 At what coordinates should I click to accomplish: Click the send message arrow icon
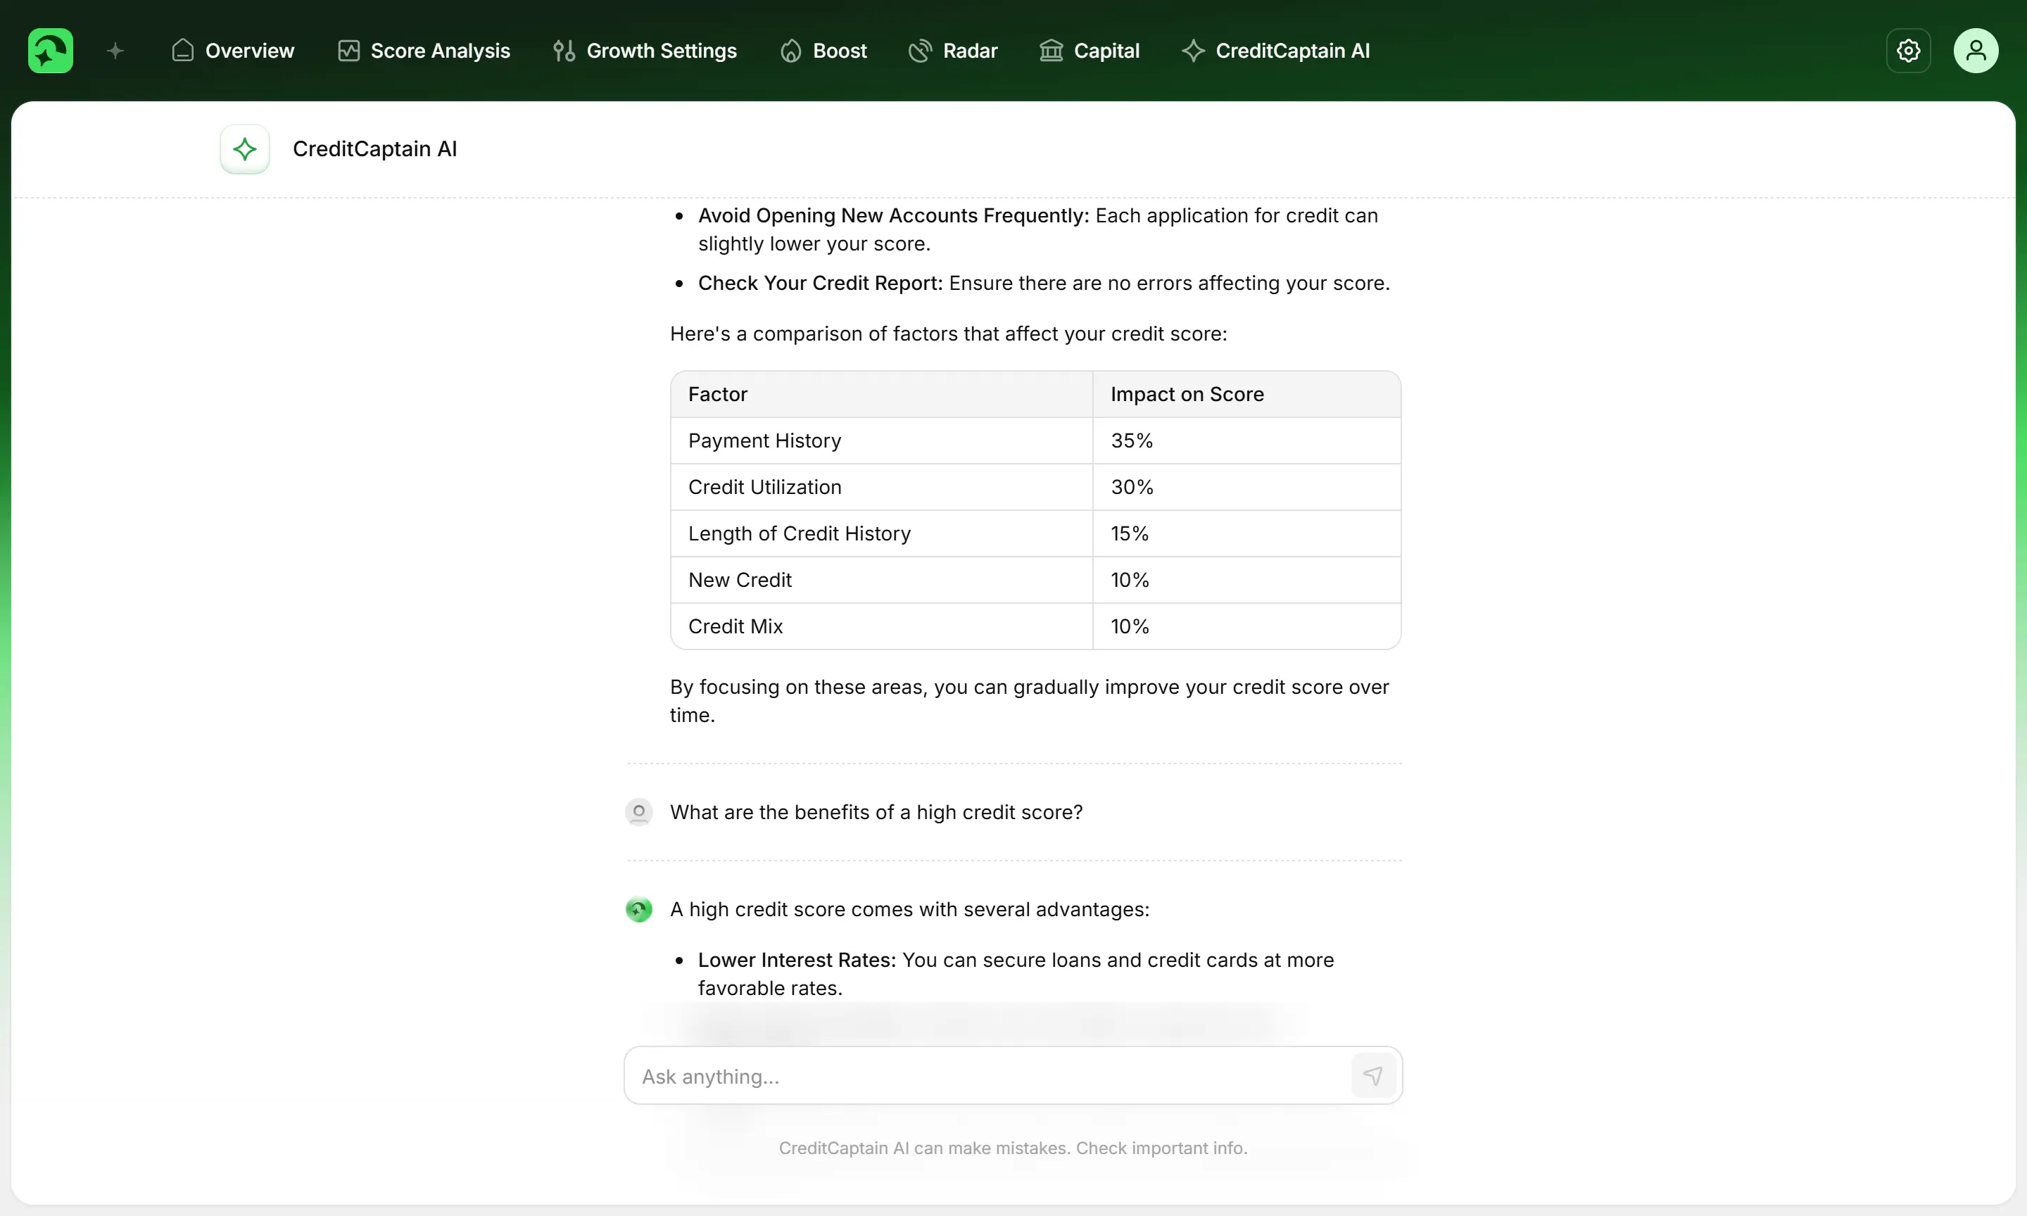(1373, 1076)
